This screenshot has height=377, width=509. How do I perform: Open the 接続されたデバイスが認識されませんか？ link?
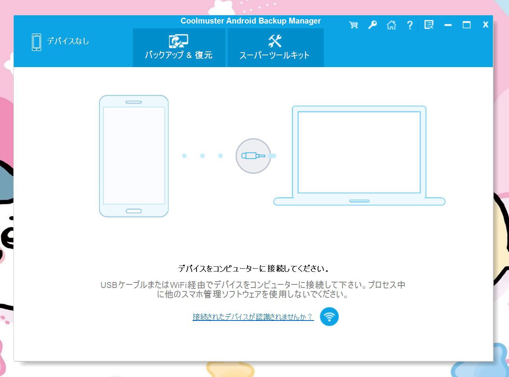pos(253,317)
